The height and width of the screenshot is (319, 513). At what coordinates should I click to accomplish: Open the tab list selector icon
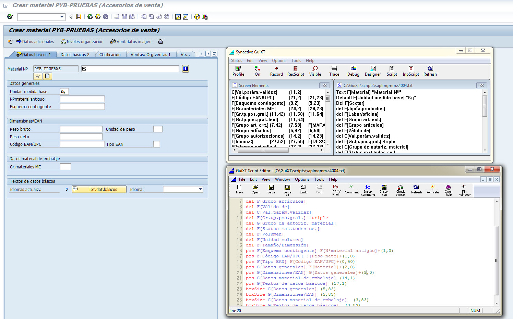[215, 54]
